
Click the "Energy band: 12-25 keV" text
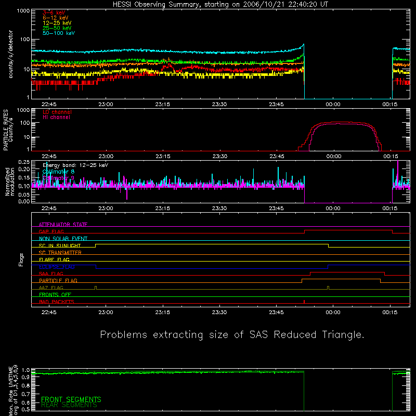(x=75, y=165)
